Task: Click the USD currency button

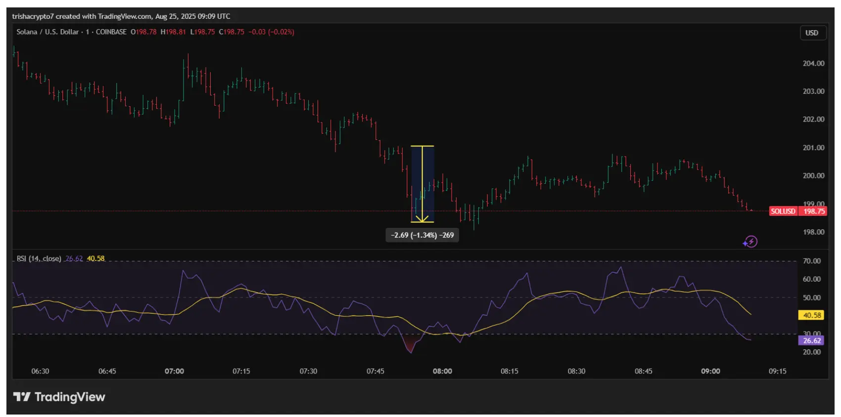Action: [x=813, y=33]
